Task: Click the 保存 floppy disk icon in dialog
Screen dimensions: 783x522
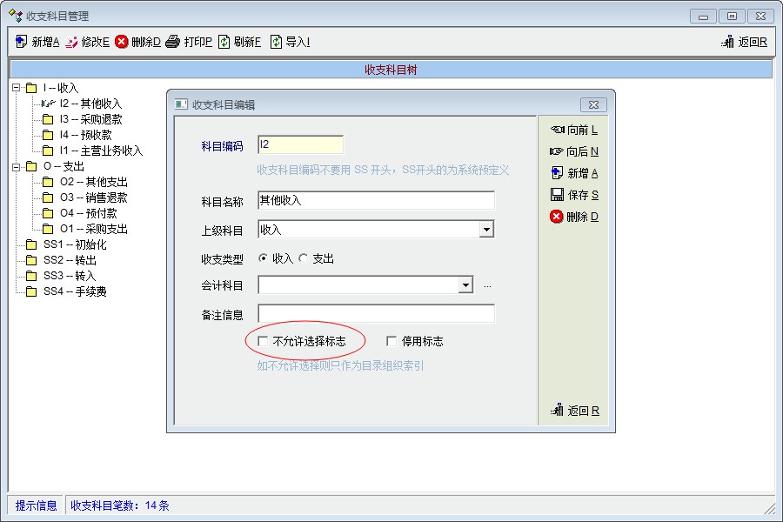Action: point(557,195)
